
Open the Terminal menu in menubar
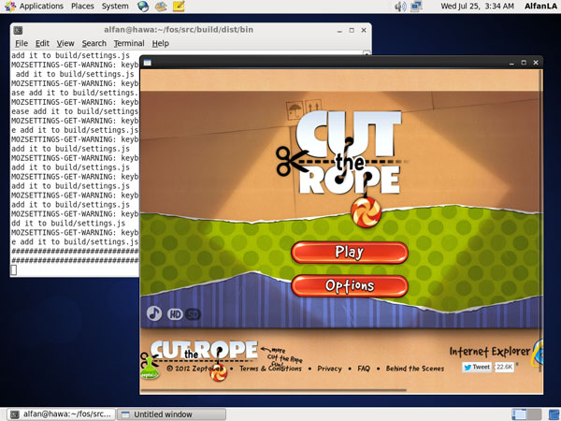pyautogui.click(x=129, y=43)
